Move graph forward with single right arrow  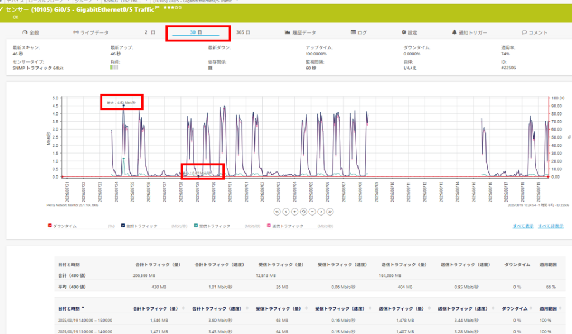tap(321, 212)
